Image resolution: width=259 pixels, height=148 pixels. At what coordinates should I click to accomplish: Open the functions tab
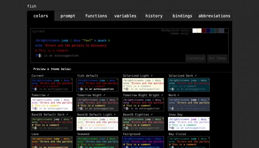[96, 16]
